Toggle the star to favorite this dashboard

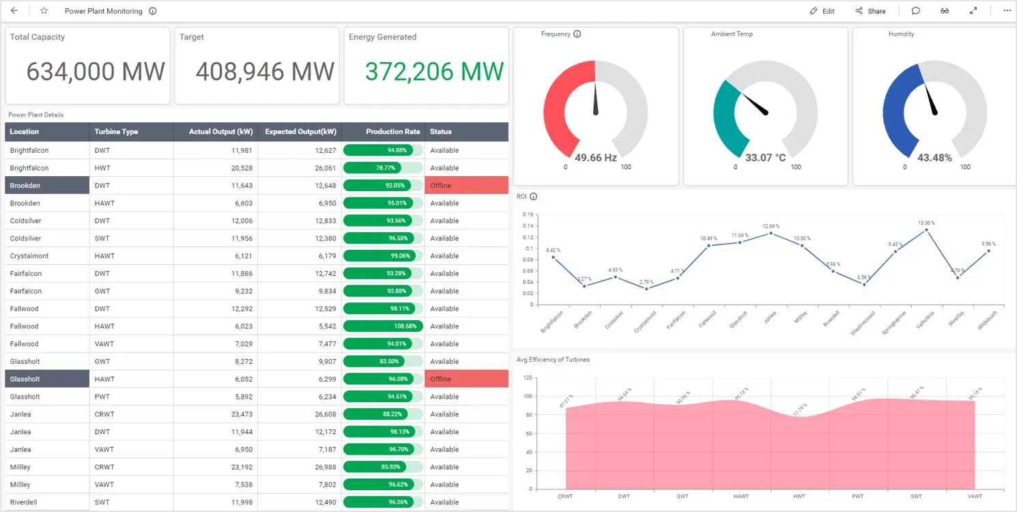pyautogui.click(x=42, y=10)
